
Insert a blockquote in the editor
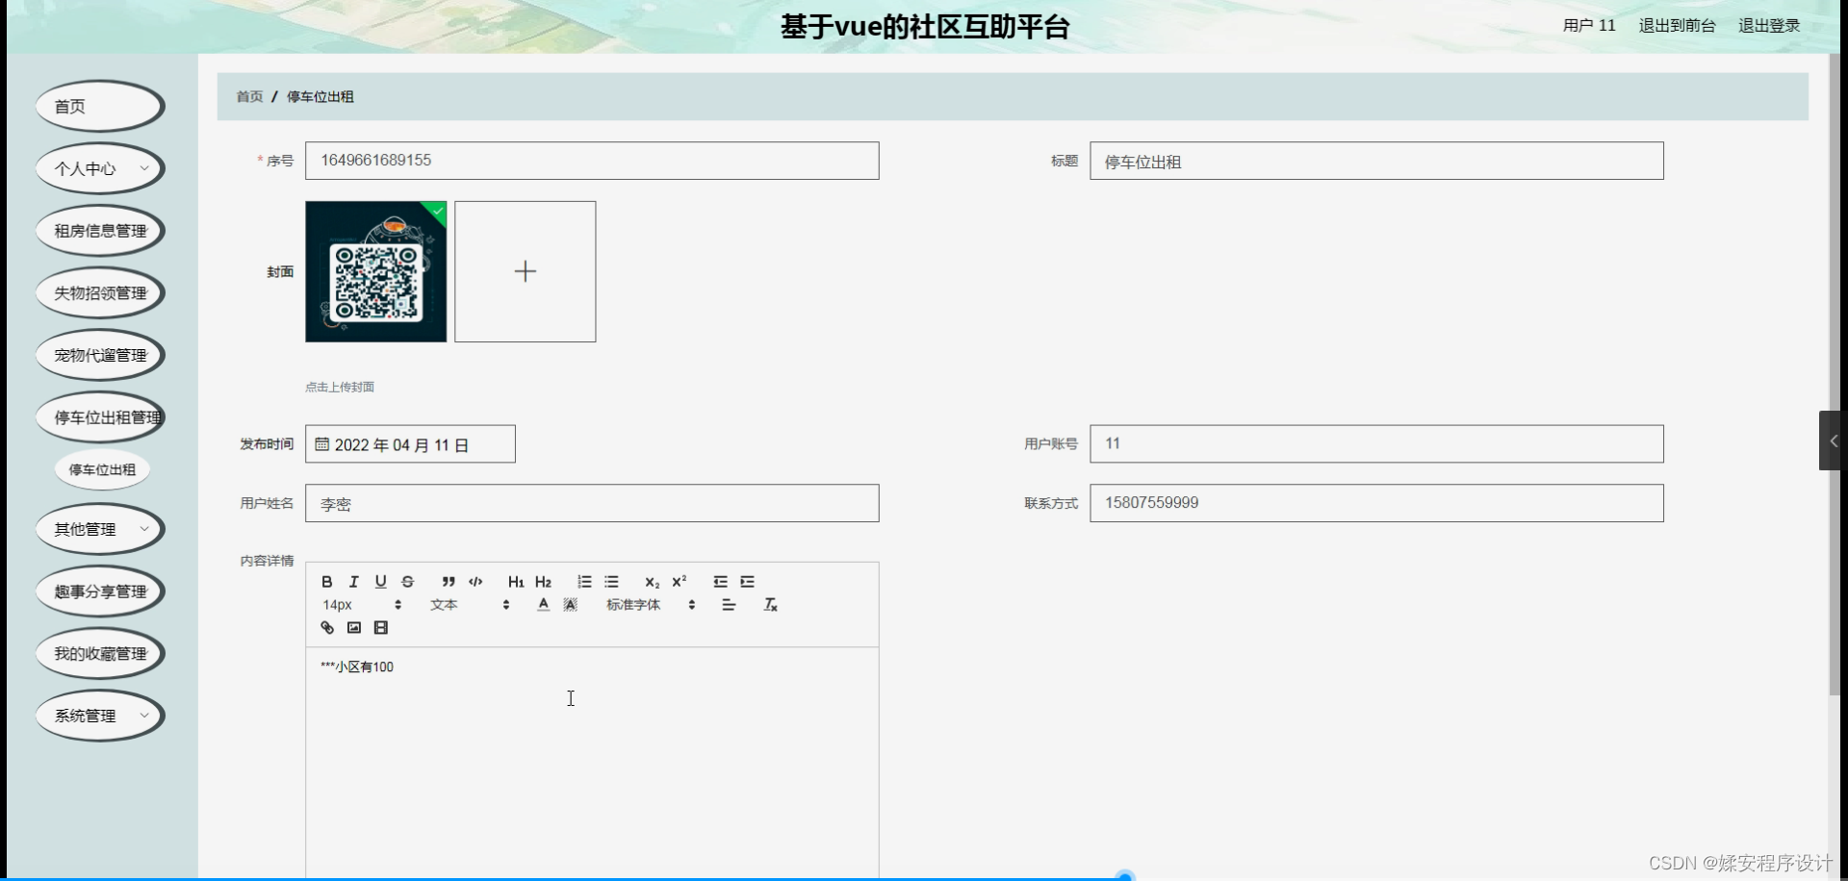click(448, 581)
